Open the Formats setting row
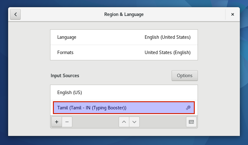Screen dimensions: 248x145 124,52
